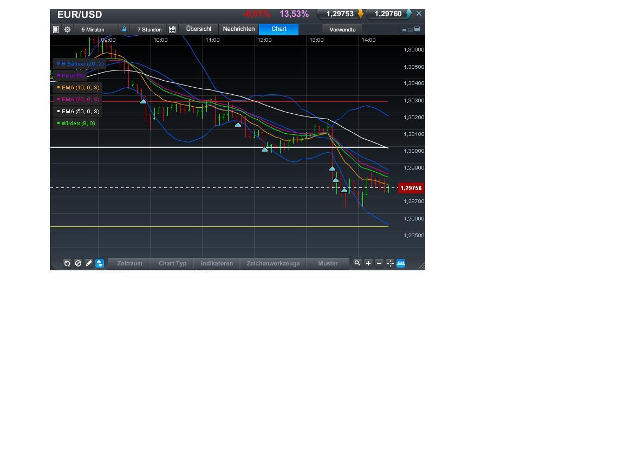Click the current price marker 1,29756
Viewport: 624px width, 468px height.
(x=411, y=188)
